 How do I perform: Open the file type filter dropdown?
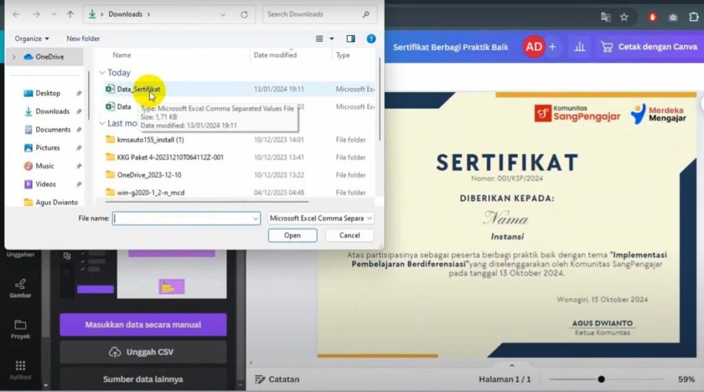320,218
